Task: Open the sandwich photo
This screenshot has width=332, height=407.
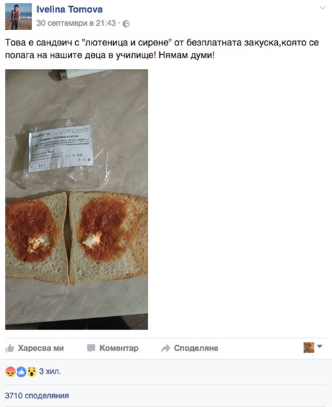Action: 77,199
